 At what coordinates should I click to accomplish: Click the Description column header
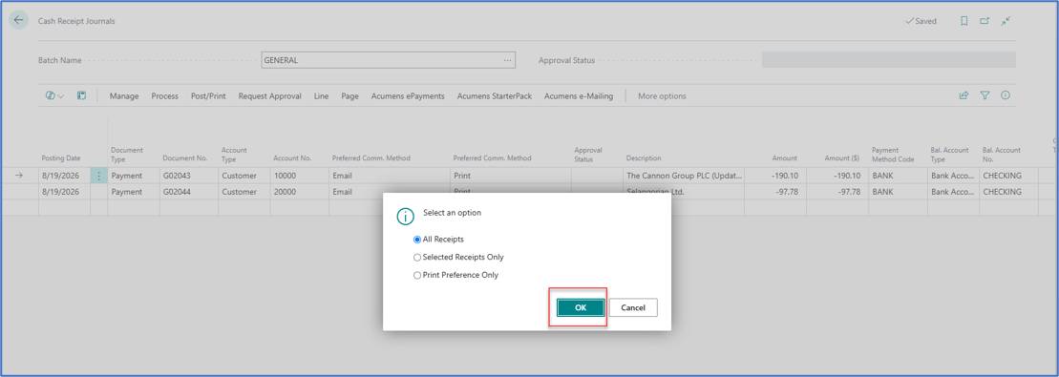[644, 158]
